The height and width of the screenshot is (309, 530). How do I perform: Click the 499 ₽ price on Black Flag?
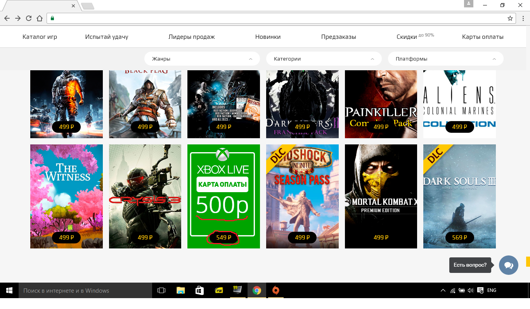[x=145, y=127]
